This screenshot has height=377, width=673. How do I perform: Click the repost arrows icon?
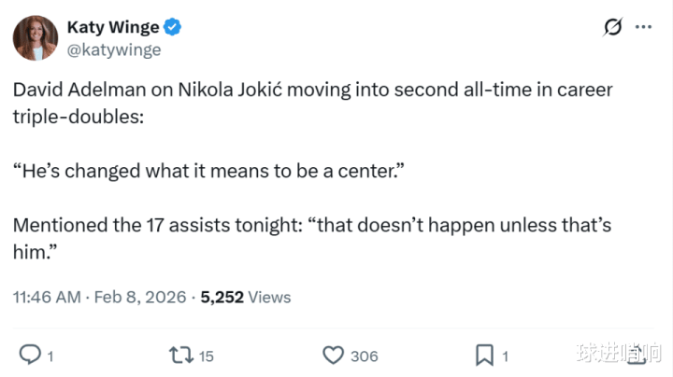click(x=179, y=355)
